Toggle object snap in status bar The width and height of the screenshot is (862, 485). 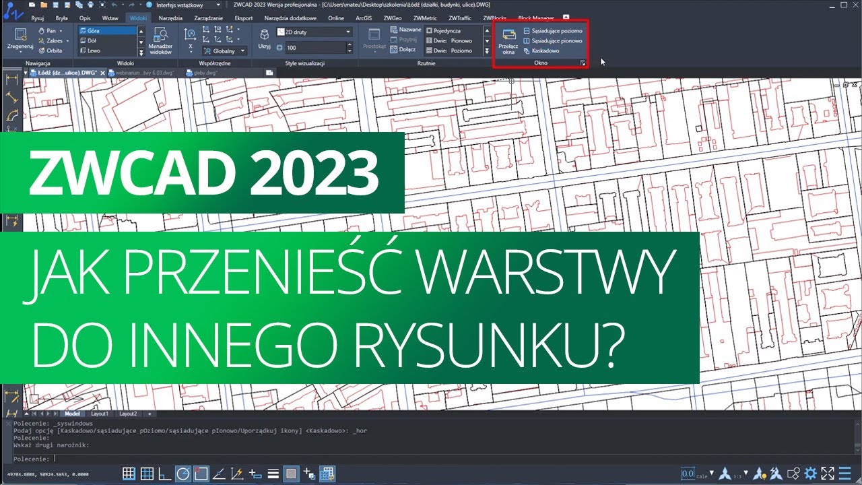201,474
